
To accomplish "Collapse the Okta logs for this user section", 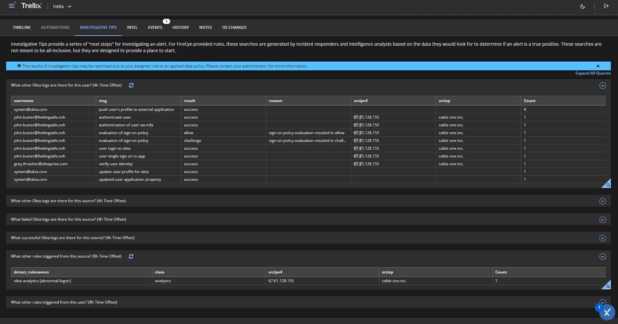I will 602,86.
